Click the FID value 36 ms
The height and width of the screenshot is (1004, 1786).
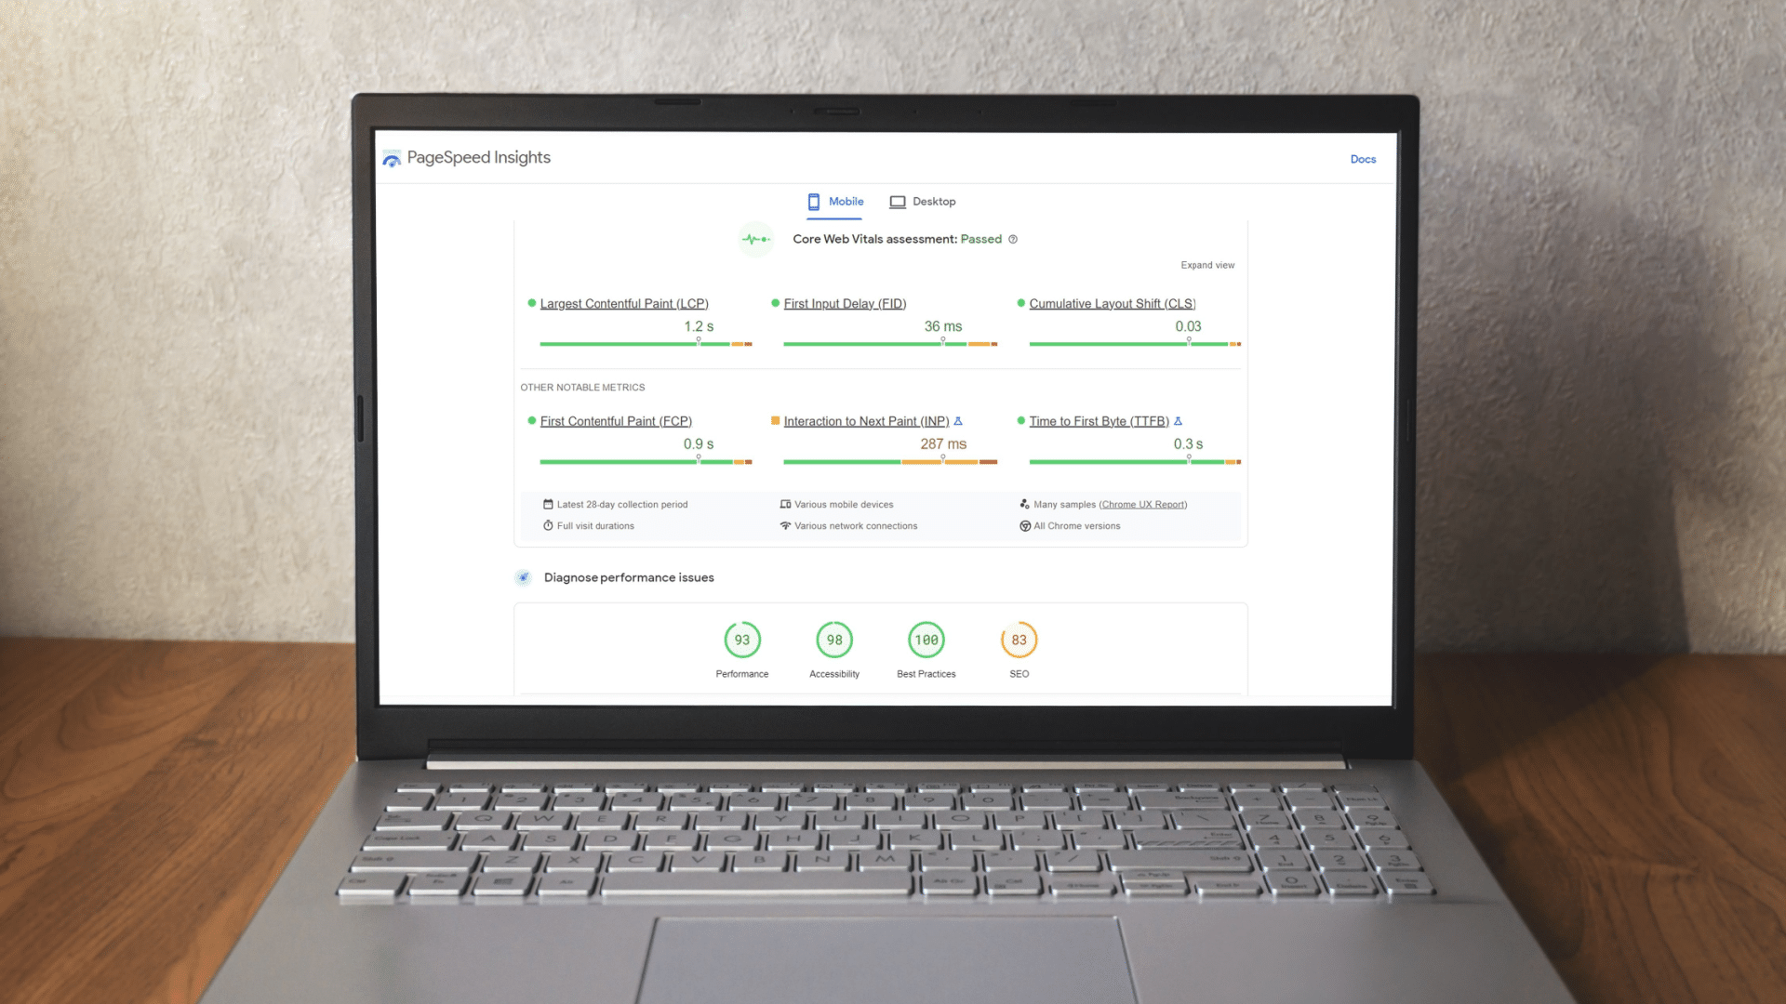(x=943, y=326)
